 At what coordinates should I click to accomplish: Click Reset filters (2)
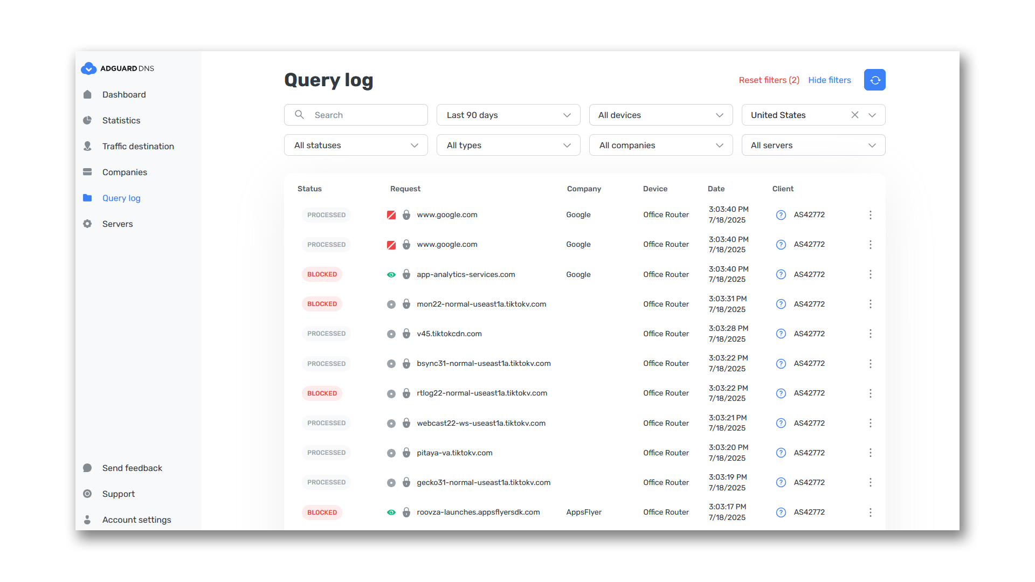(769, 80)
